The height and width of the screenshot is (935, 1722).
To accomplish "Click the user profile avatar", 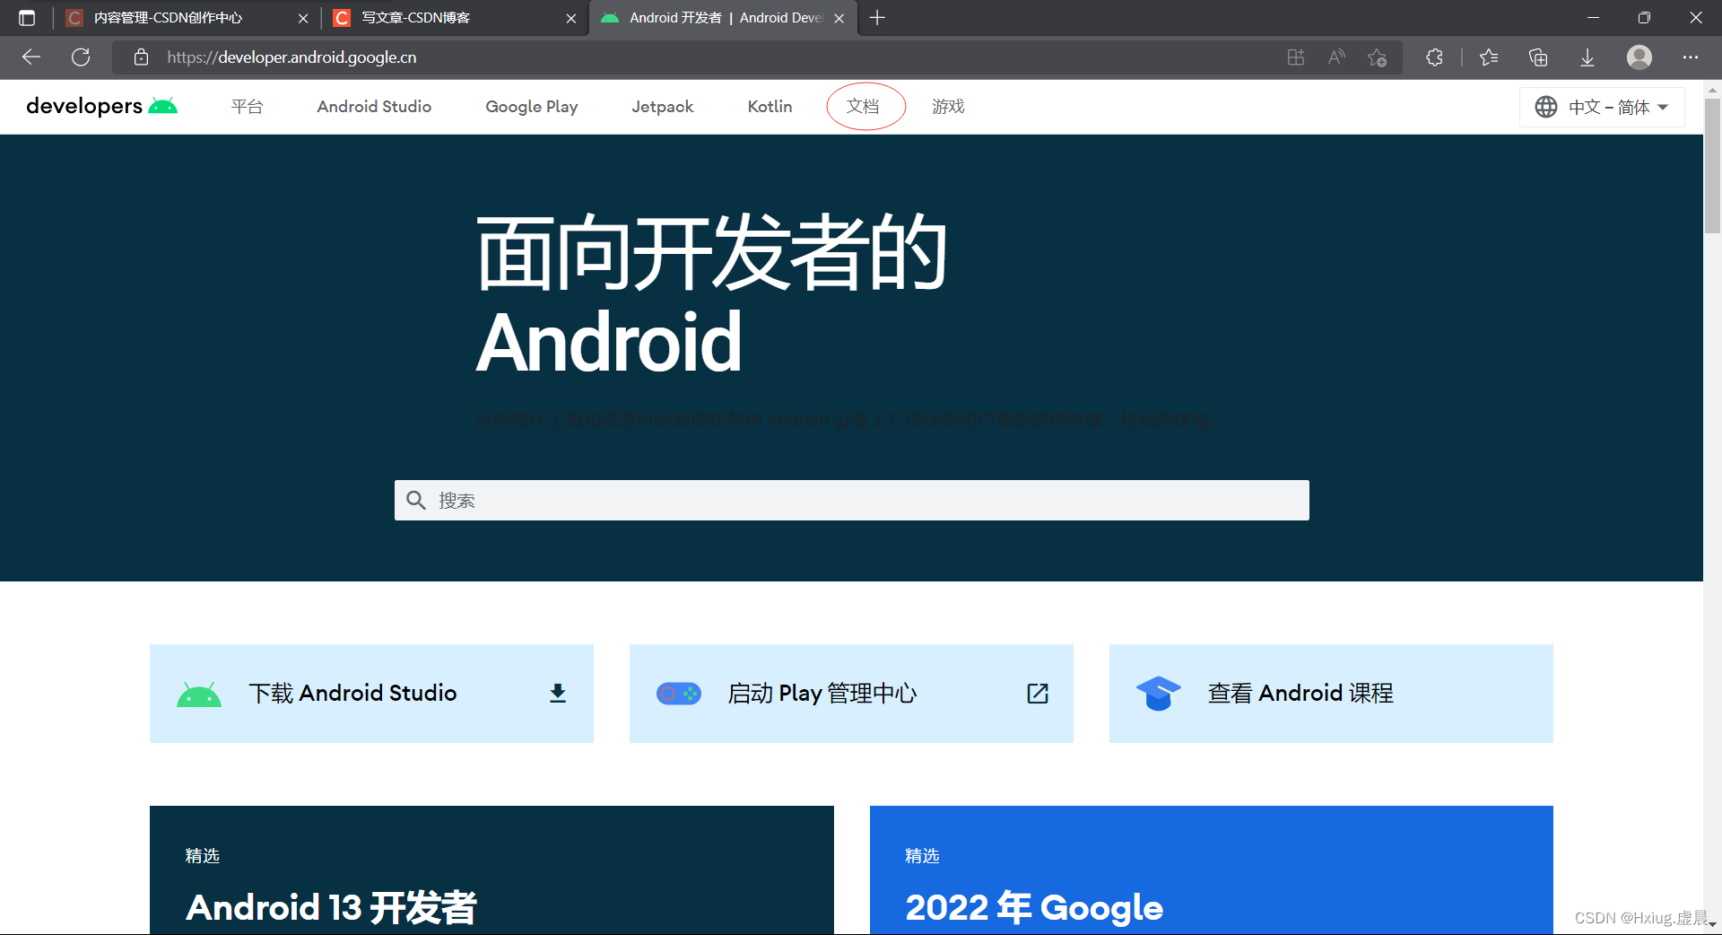I will pos(1639,57).
